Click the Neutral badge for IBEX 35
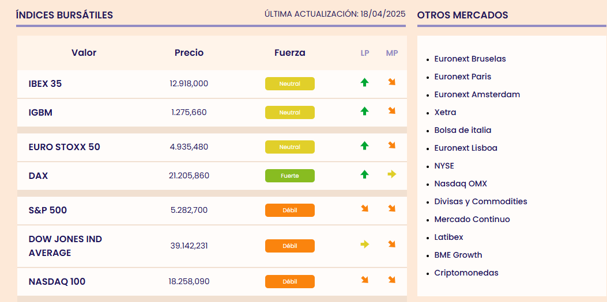This screenshot has height=302, width=607. (289, 84)
